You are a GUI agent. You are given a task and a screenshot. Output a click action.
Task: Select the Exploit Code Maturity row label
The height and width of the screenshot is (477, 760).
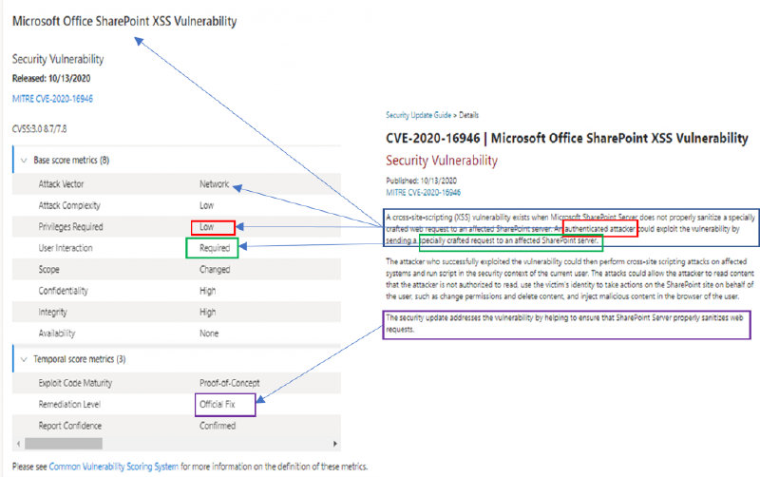pos(75,383)
